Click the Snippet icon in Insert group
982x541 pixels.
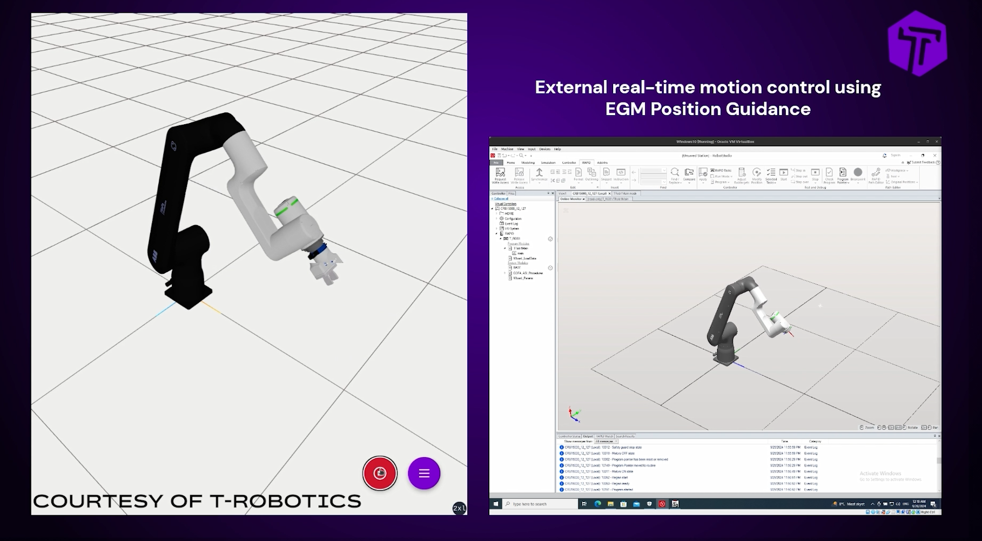pos(607,175)
